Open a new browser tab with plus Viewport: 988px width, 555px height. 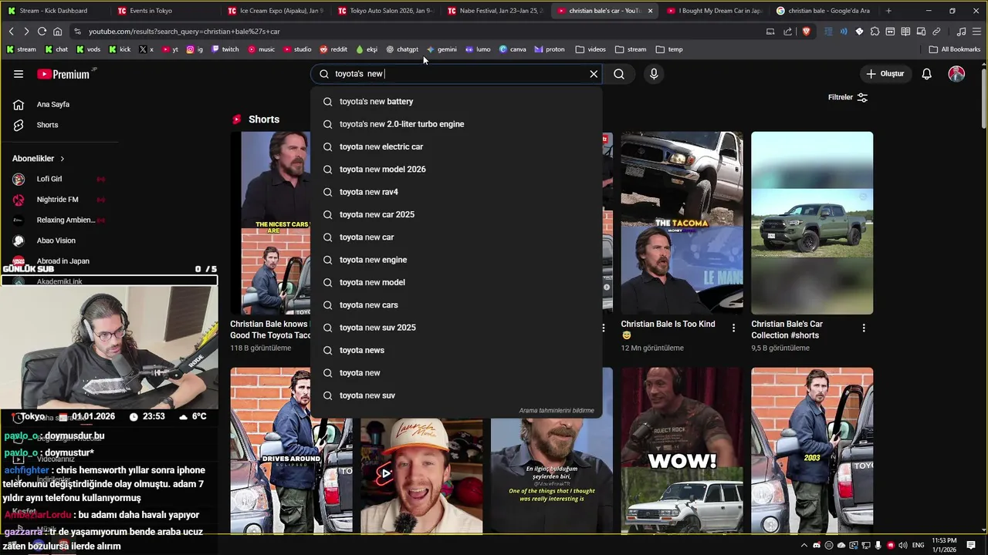coord(888,11)
